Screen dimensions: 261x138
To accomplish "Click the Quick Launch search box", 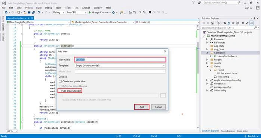I will [x=222, y=3].
